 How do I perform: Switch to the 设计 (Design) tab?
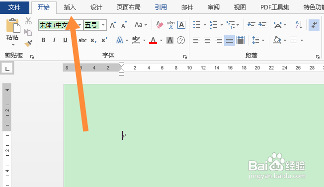96,7
